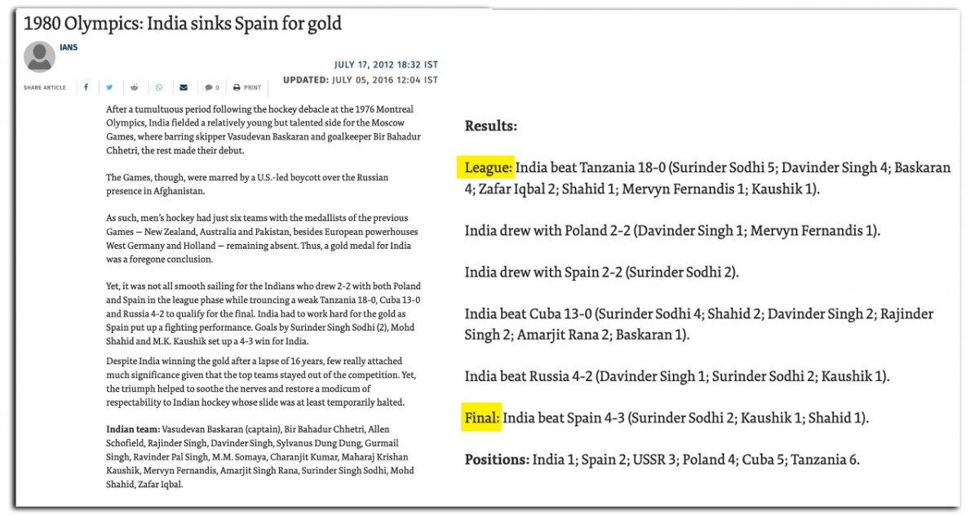Click the article headline about 1980 Olympics
The image size is (979, 515).
(183, 24)
